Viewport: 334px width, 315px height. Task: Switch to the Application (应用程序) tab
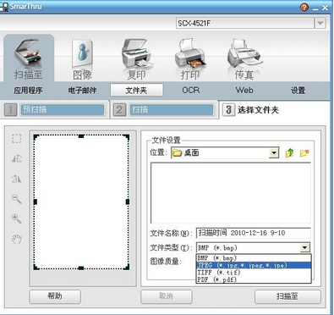[28, 91]
